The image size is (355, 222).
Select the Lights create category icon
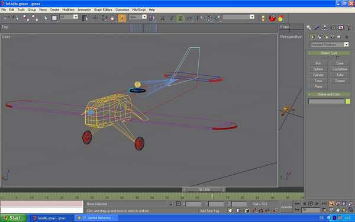(326, 37)
